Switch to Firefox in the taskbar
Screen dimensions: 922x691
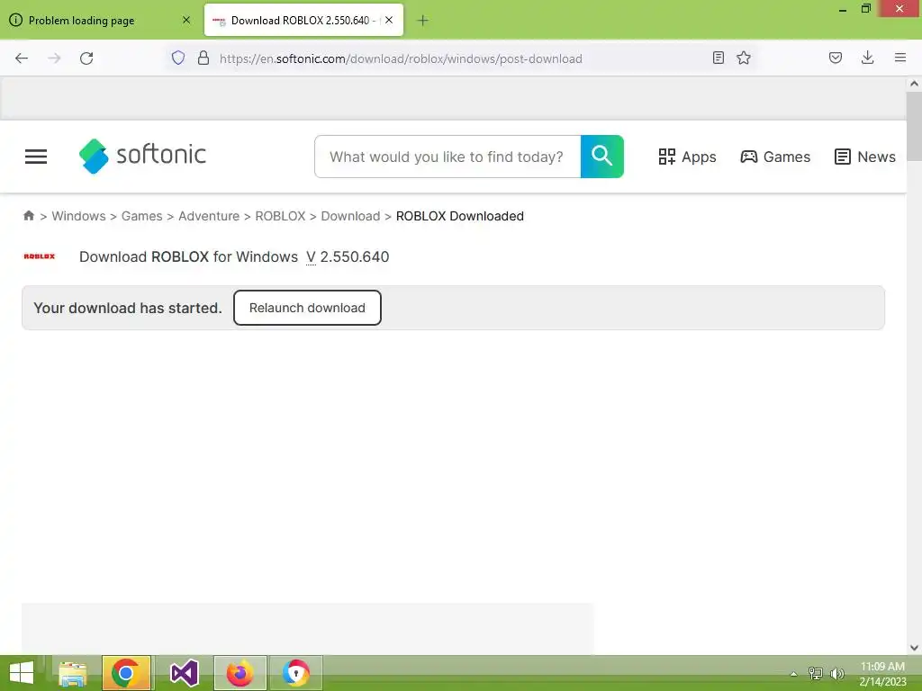point(240,673)
